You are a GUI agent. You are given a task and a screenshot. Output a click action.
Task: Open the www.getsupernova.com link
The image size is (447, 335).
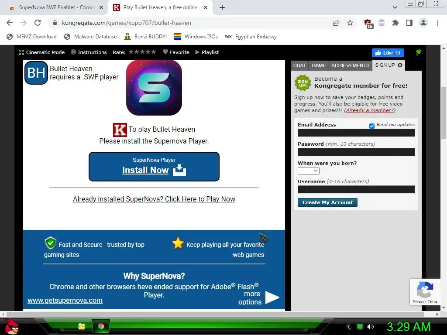pos(65,300)
